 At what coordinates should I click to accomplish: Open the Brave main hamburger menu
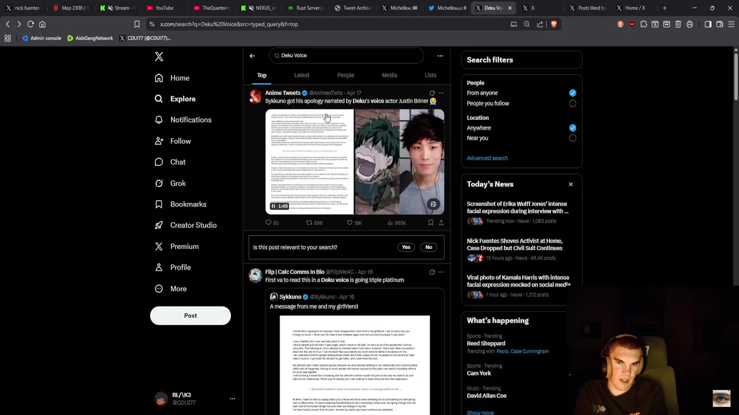click(x=731, y=24)
